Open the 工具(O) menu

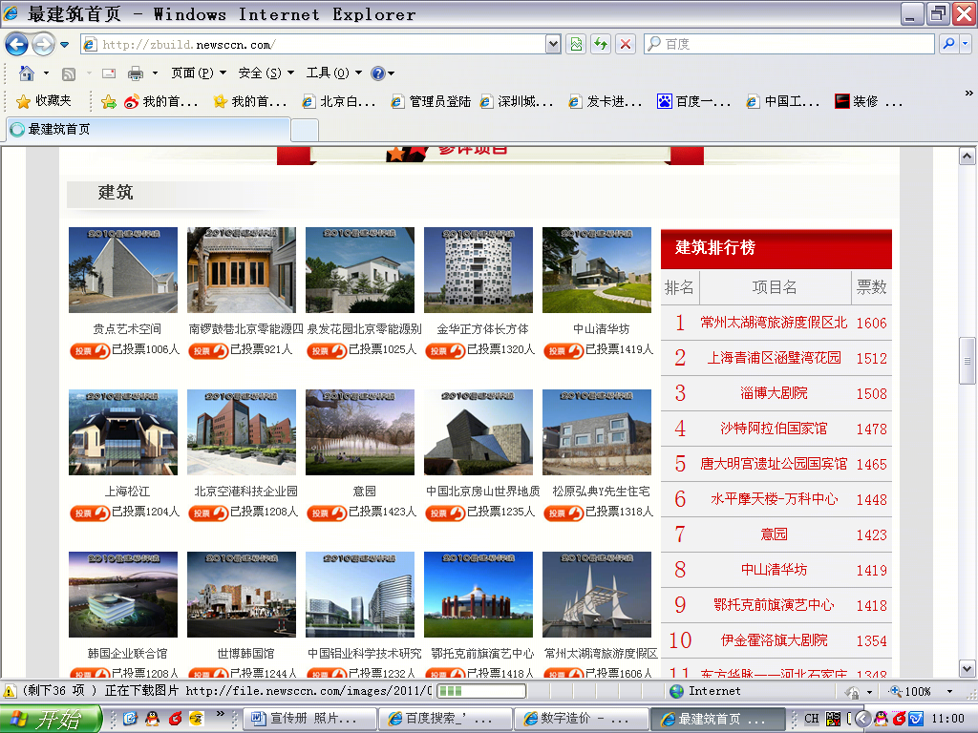click(x=333, y=73)
